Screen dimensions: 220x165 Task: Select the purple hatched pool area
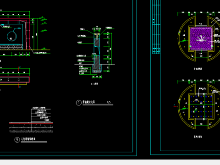pos(201,38)
